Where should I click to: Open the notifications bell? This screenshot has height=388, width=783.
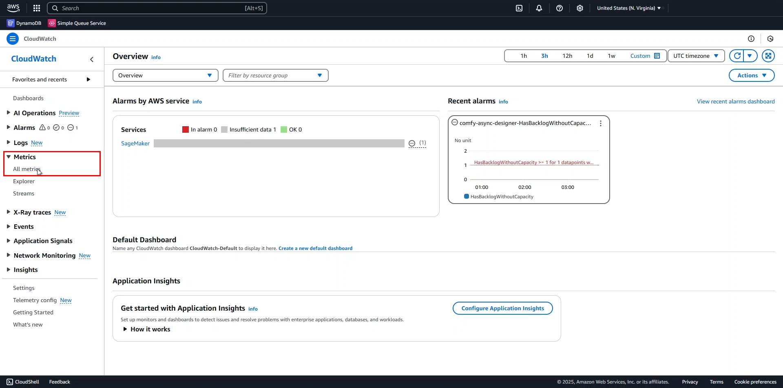[x=539, y=8]
